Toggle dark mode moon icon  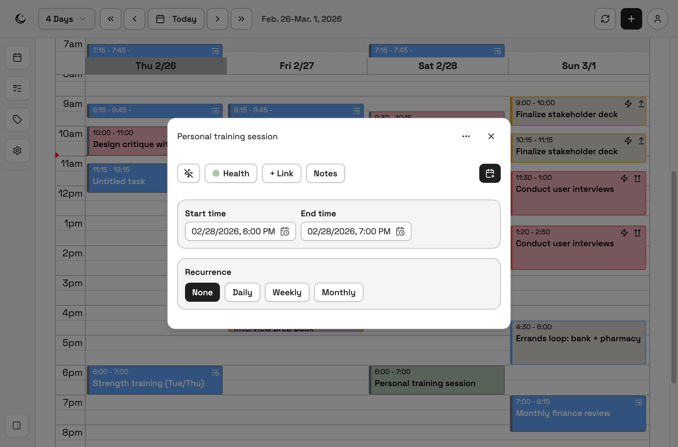[21, 19]
